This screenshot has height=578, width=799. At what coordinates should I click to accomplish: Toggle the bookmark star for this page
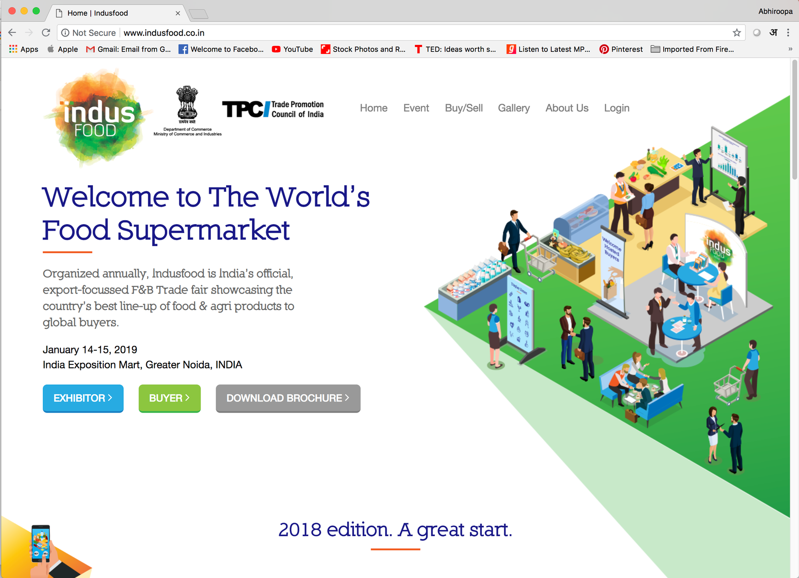tap(736, 32)
